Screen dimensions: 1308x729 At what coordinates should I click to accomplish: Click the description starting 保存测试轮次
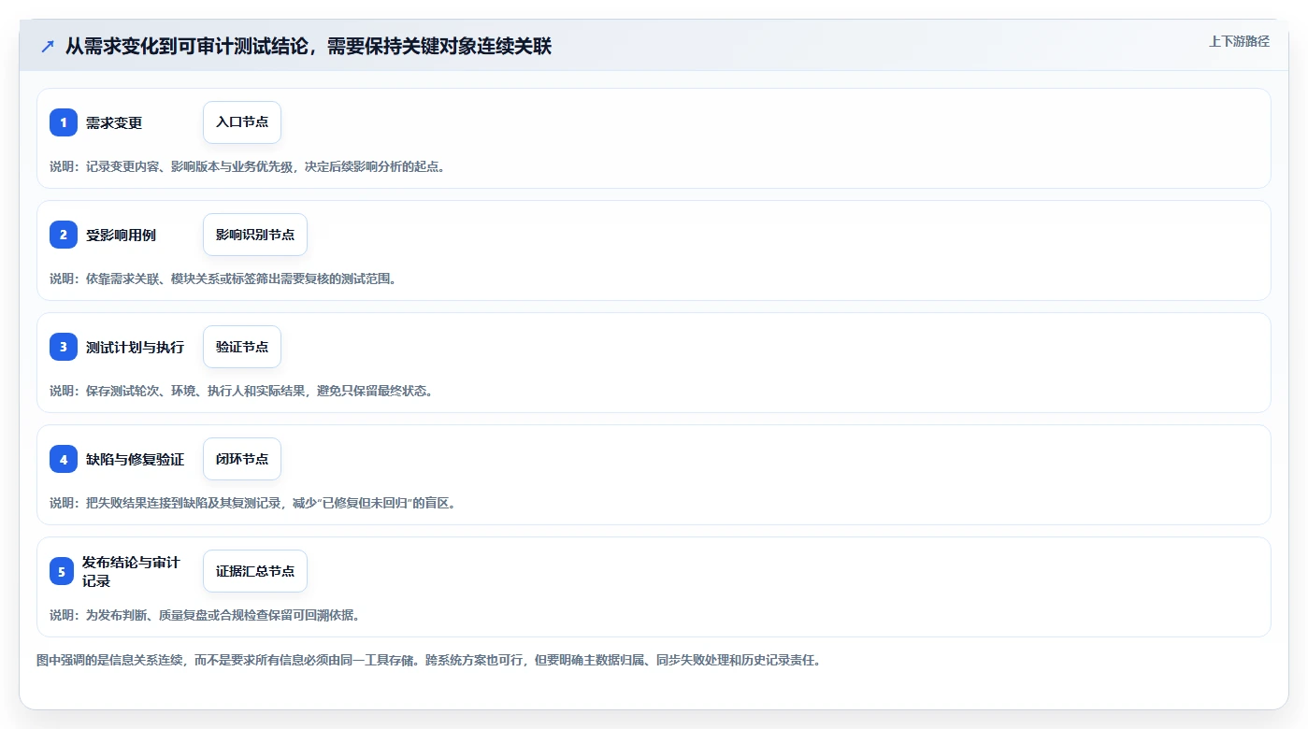pyautogui.click(x=241, y=391)
